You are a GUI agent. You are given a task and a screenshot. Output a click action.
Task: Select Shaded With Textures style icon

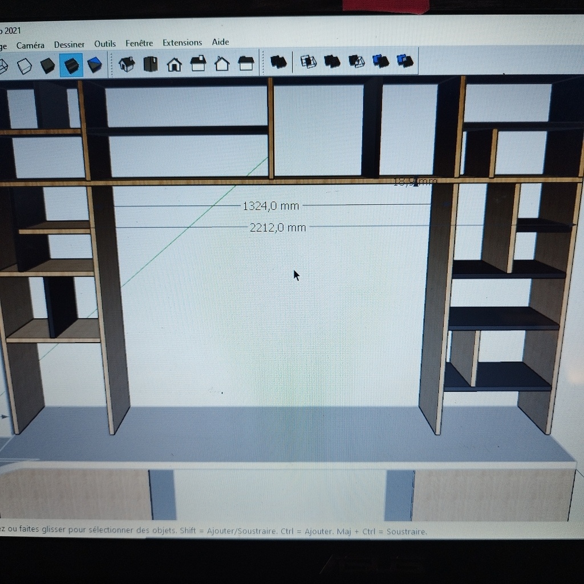[71, 65]
